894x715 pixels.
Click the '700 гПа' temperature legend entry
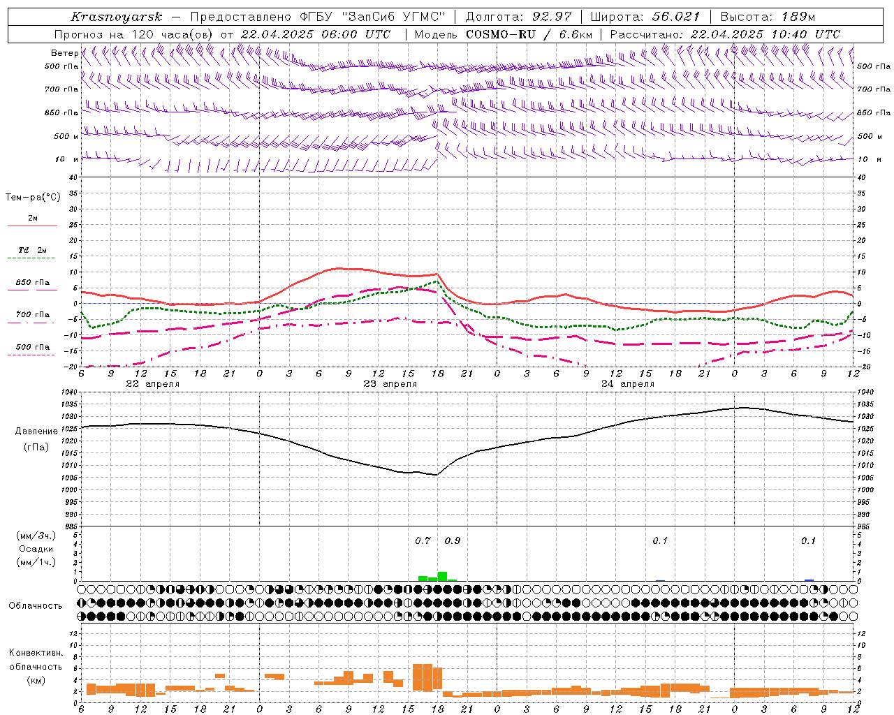33,314
